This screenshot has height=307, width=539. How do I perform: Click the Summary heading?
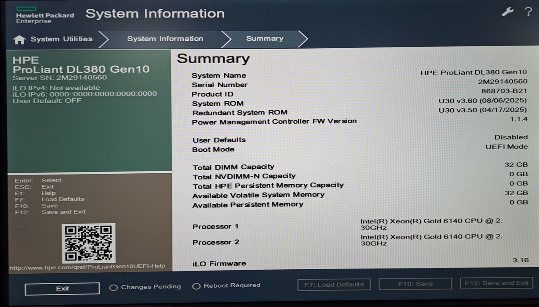[x=213, y=58]
